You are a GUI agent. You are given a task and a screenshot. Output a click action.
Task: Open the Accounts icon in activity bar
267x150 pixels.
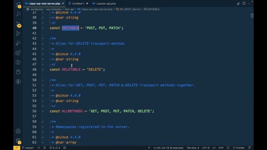tap(18, 131)
